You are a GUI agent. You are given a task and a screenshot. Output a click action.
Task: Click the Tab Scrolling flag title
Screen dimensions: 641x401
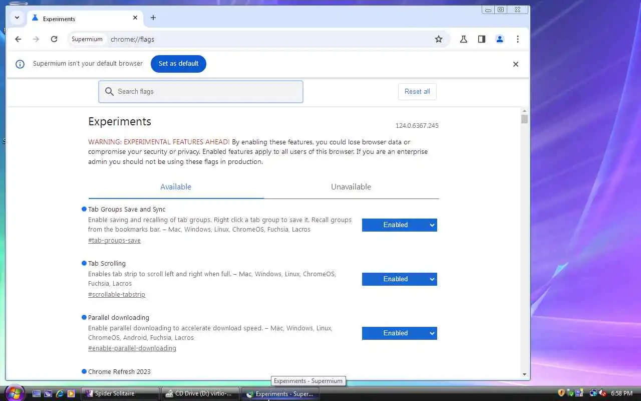point(107,264)
